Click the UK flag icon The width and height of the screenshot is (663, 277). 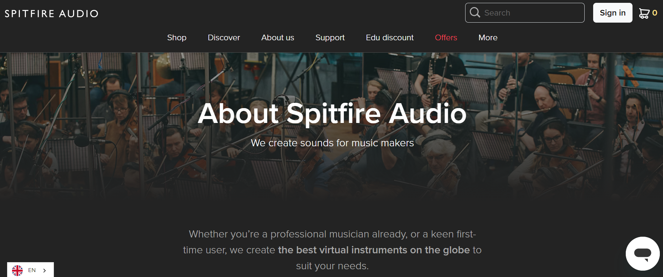coord(17,270)
